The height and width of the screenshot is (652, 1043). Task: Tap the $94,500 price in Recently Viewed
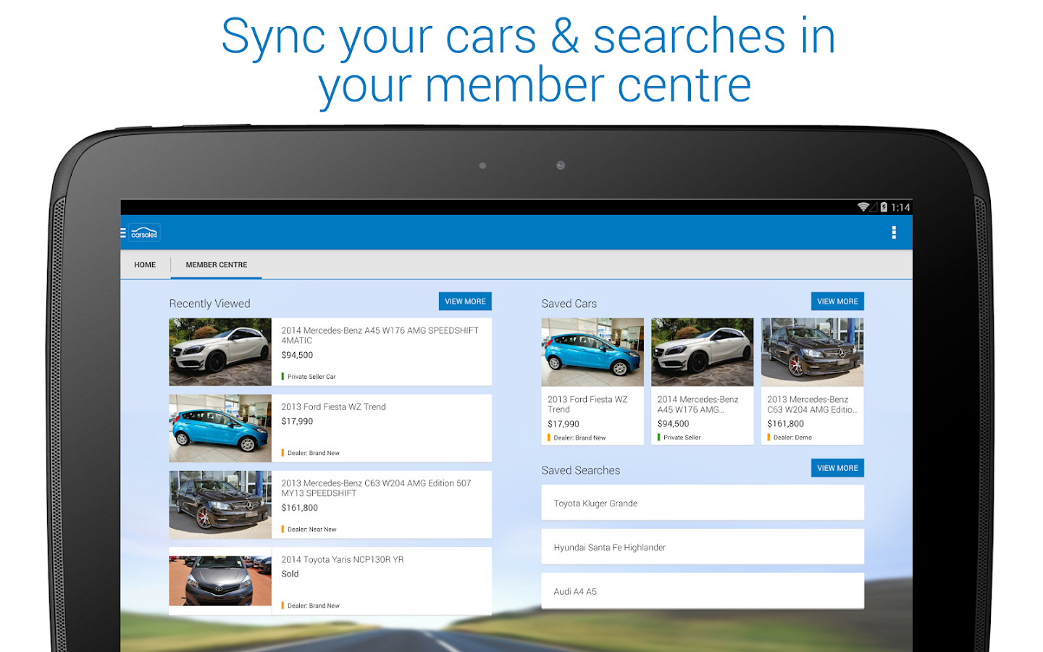click(x=297, y=356)
